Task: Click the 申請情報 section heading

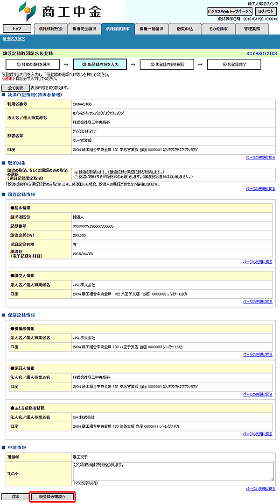Action: pyautogui.click(x=17, y=447)
